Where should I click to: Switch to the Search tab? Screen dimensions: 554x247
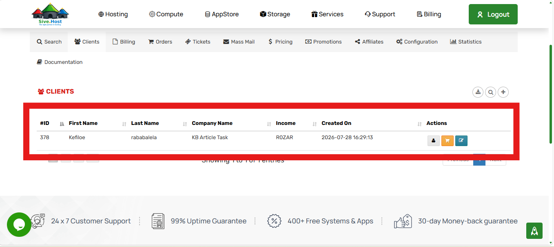click(49, 42)
